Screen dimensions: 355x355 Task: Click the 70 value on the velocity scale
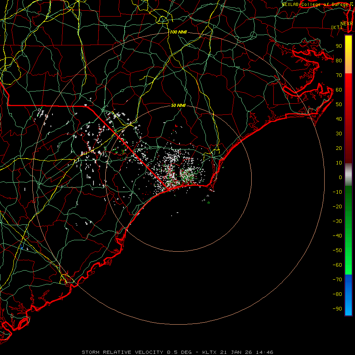pos(339,75)
